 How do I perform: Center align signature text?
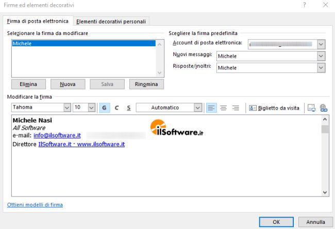tap(224, 108)
